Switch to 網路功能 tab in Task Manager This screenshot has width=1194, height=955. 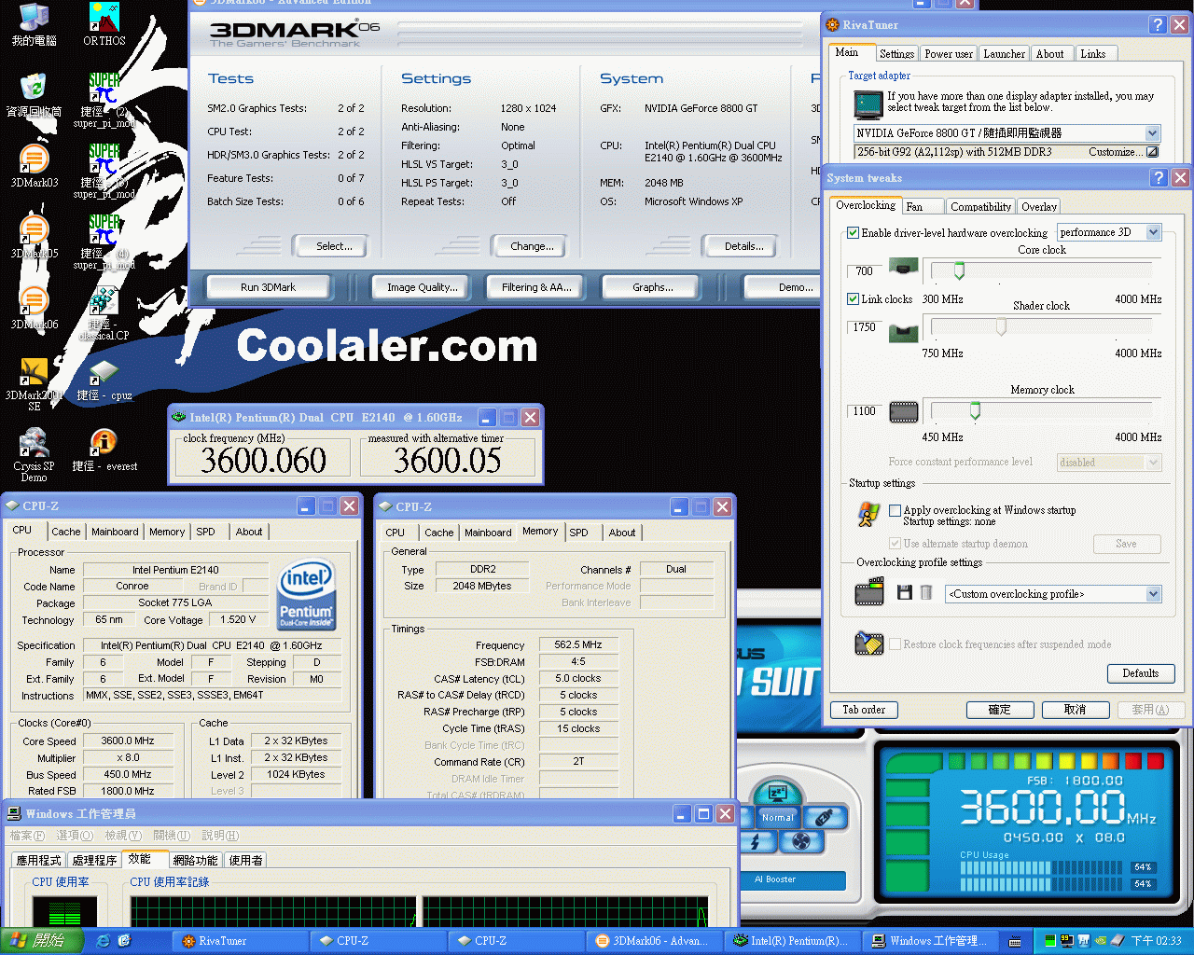tap(195, 861)
